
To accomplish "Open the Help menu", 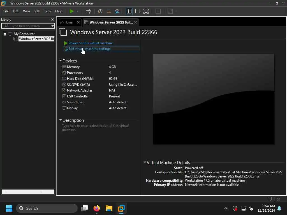I will click(x=59, y=11).
